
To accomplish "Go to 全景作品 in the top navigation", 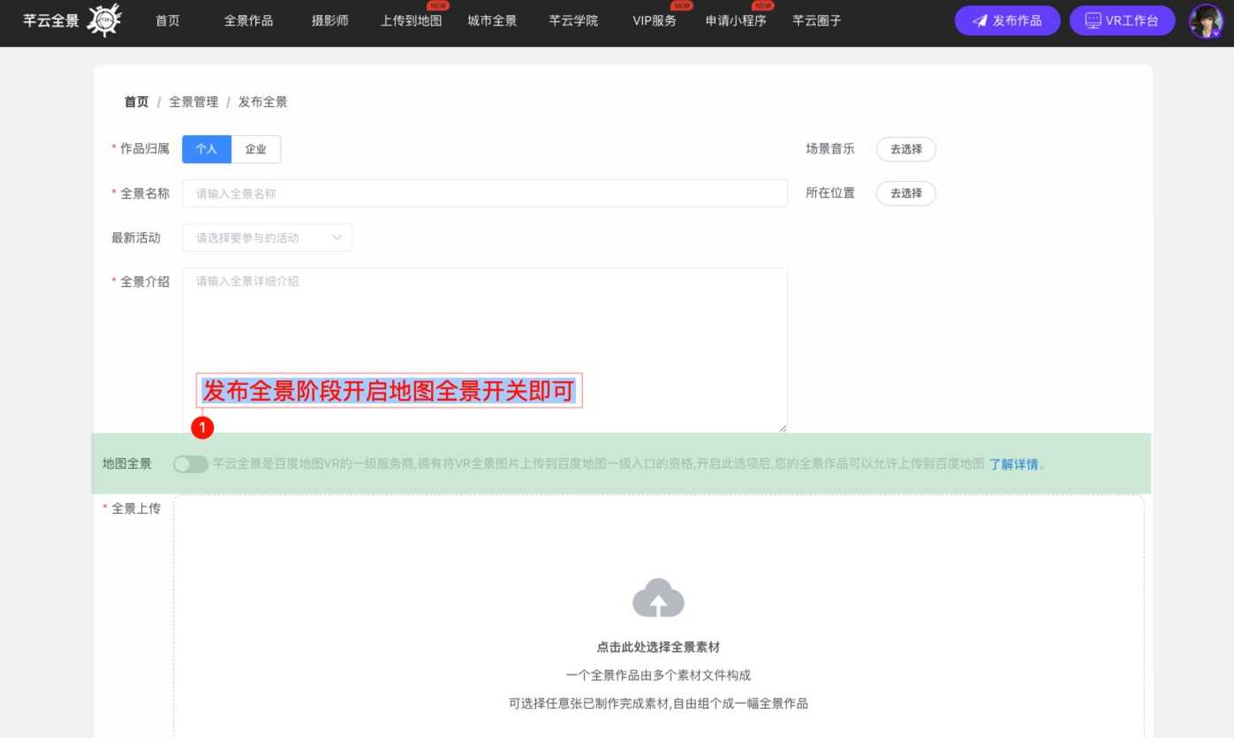I will click(x=248, y=21).
